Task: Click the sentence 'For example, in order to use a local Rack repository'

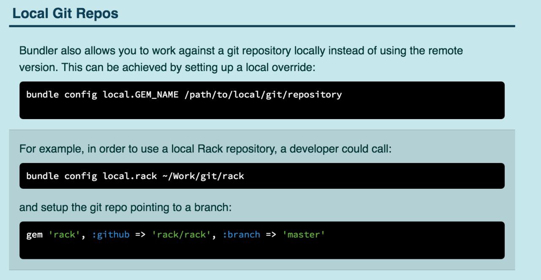Action: tap(205, 150)
